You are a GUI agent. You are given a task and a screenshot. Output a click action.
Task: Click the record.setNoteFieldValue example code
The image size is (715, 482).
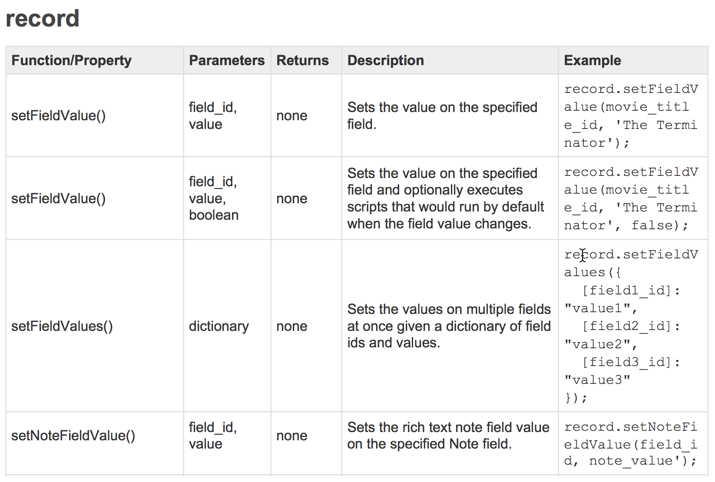click(x=630, y=444)
